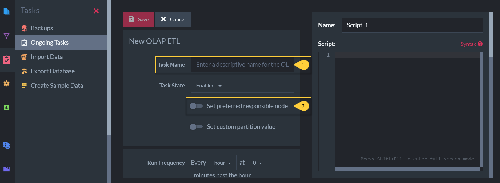Viewport: 500px width, 183px height.
Task: Click the Export Database icon
Action: 24,71
